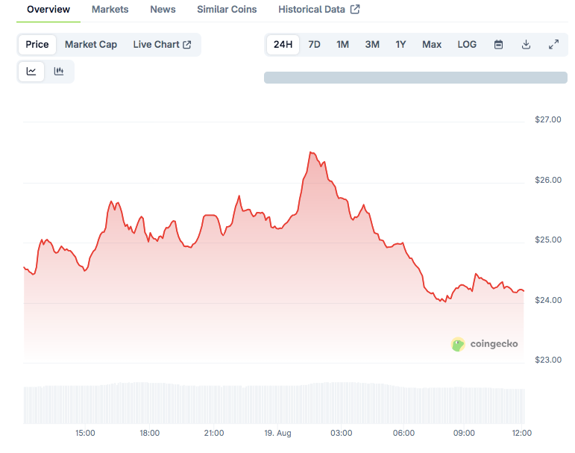575x453 pixels.
Task: Select the 1Y time range
Action: (x=400, y=45)
